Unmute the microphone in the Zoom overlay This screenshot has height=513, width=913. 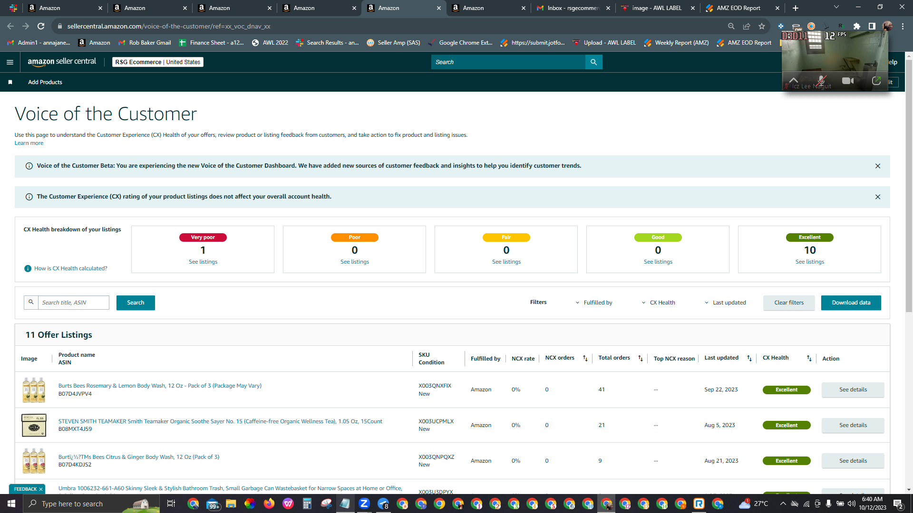coord(821,81)
